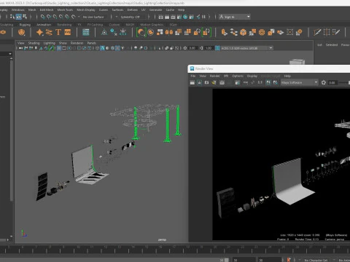Open the Render View Display menu
The height and width of the screenshot is (262, 350).
pyautogui.click(x=252, y=76)
